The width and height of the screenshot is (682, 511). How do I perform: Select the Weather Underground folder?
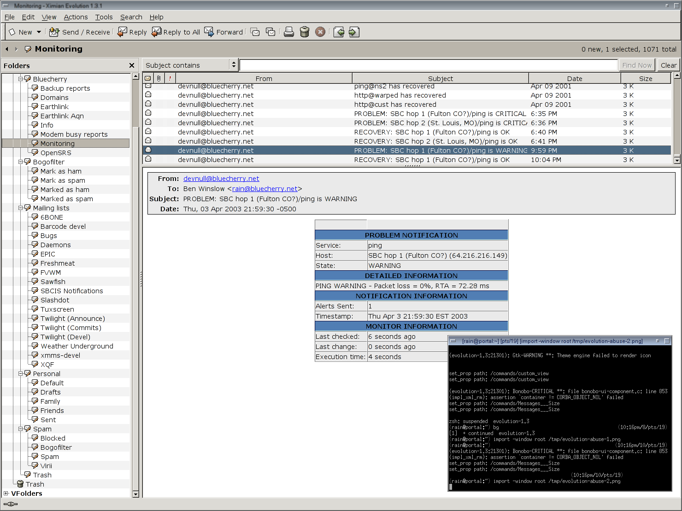[76, 346]
